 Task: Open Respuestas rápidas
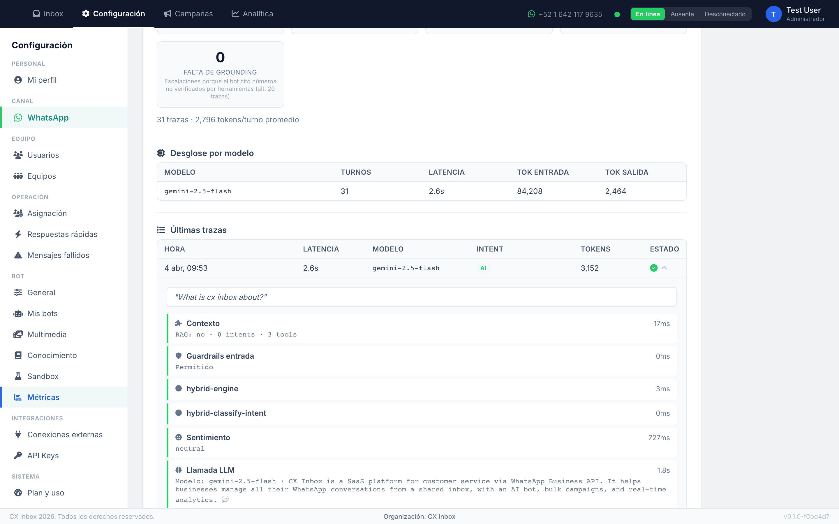coord(64,234)
